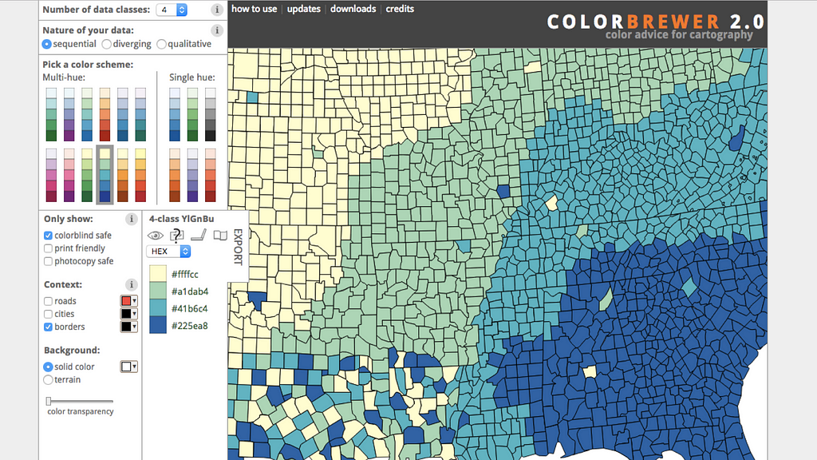
Task: Select the qualitative data radio button
Action: click(x=161, y=44)
